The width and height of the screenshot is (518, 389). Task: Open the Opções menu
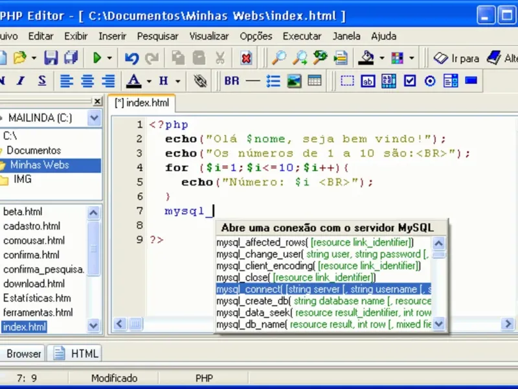[256, 36]
